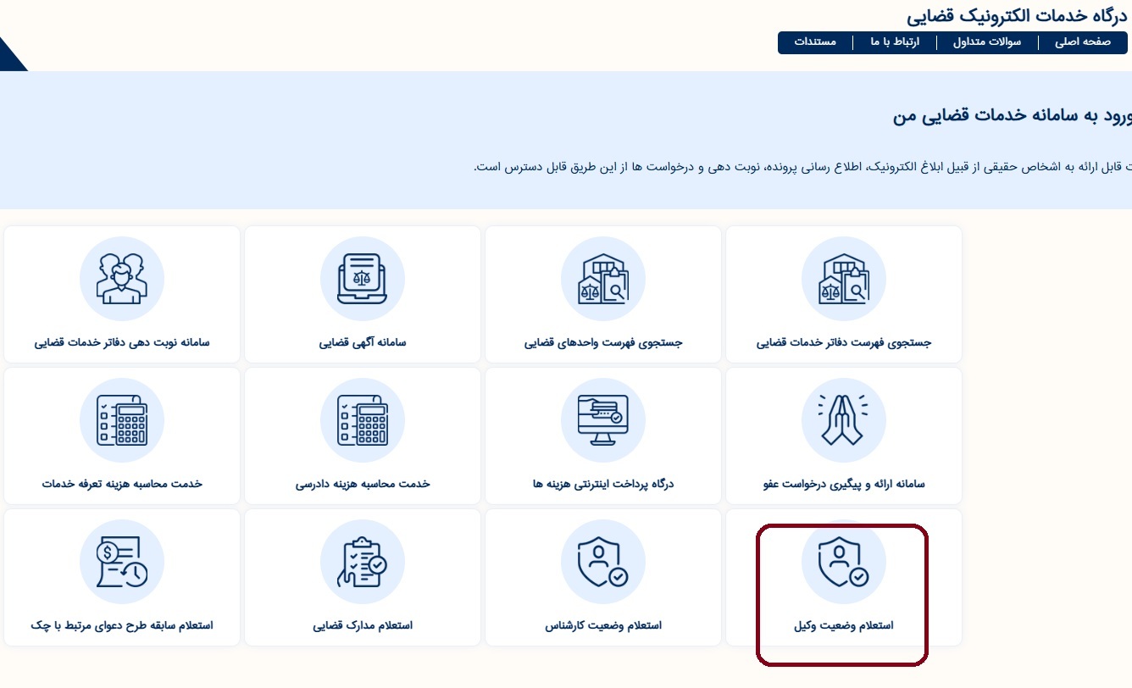Select the judicial units search building icon
The width and height of the screenshot is (1132, 688).
(x=602, y=278)
